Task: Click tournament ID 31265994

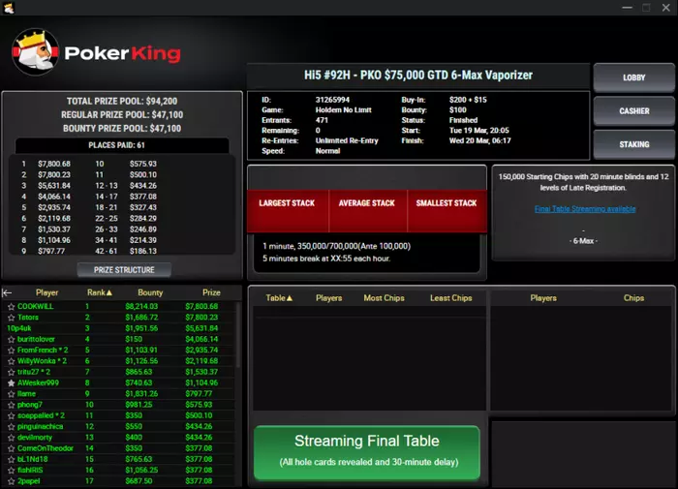Action: tap(332, 100)
